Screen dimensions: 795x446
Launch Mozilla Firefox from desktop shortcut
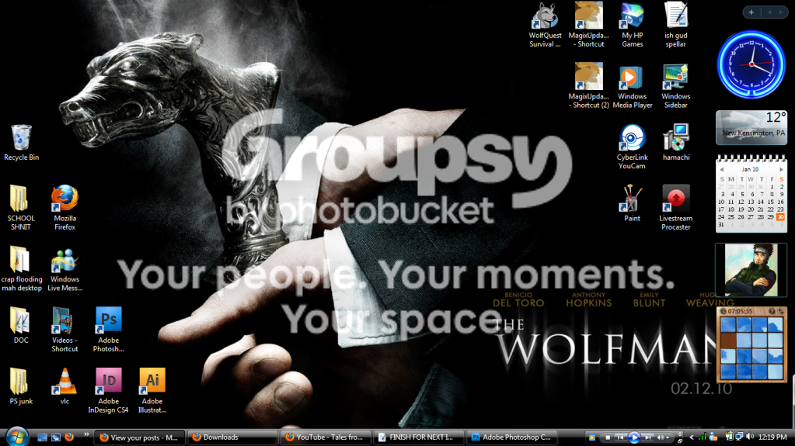[x=65, y=208]
